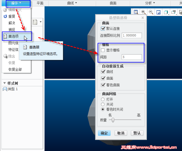Click the 连接图标比例 value field
The height and width of the screenshot is (151, 182).
(132, 35)
